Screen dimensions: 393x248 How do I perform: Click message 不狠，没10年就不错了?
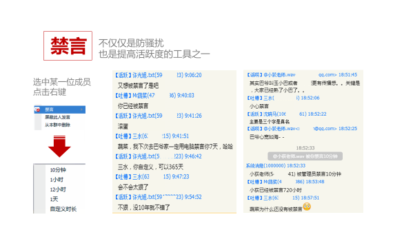(144, 207)
